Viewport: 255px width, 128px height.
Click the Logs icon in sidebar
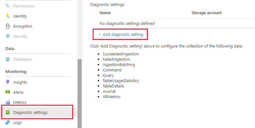click(8, 122)
